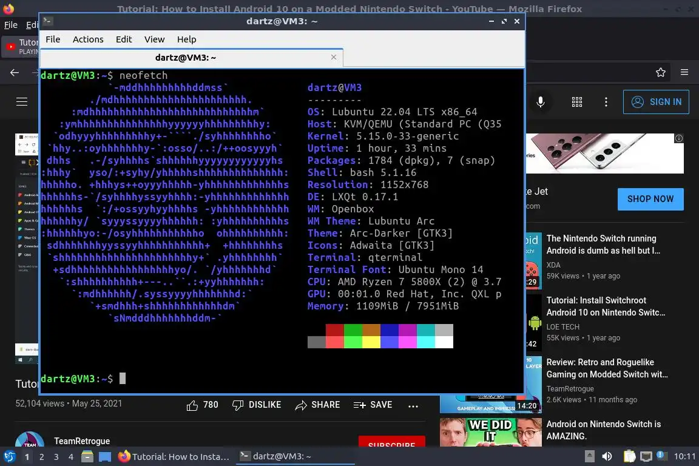
Task: Click the 'Kernel: 5.15.0-33-generic' line
Action: coord(383,136)
